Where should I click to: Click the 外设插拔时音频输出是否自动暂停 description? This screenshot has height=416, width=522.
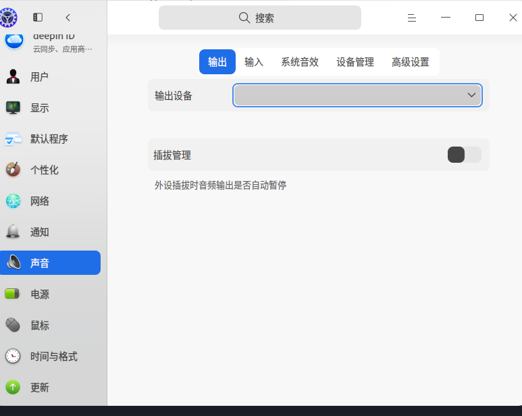pos(220,185)
